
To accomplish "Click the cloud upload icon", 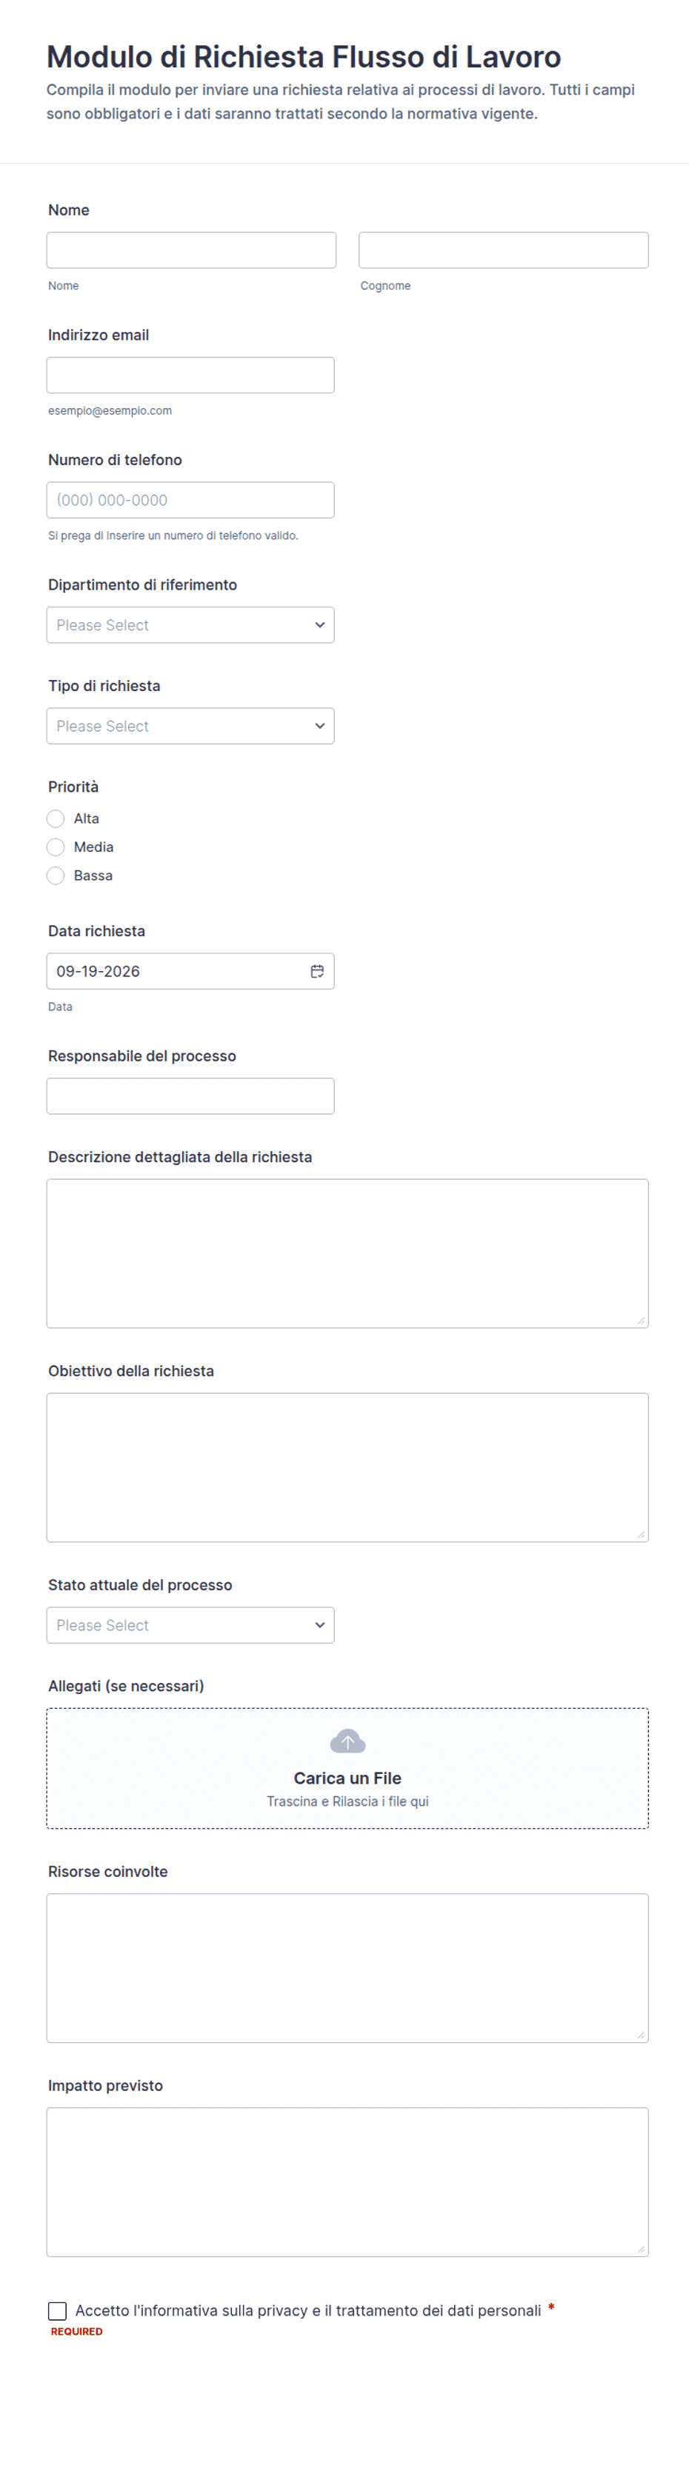I will 347,1741.
